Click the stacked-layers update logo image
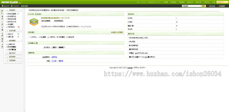The height and width of the screenshot is (112, 229). 34,22
